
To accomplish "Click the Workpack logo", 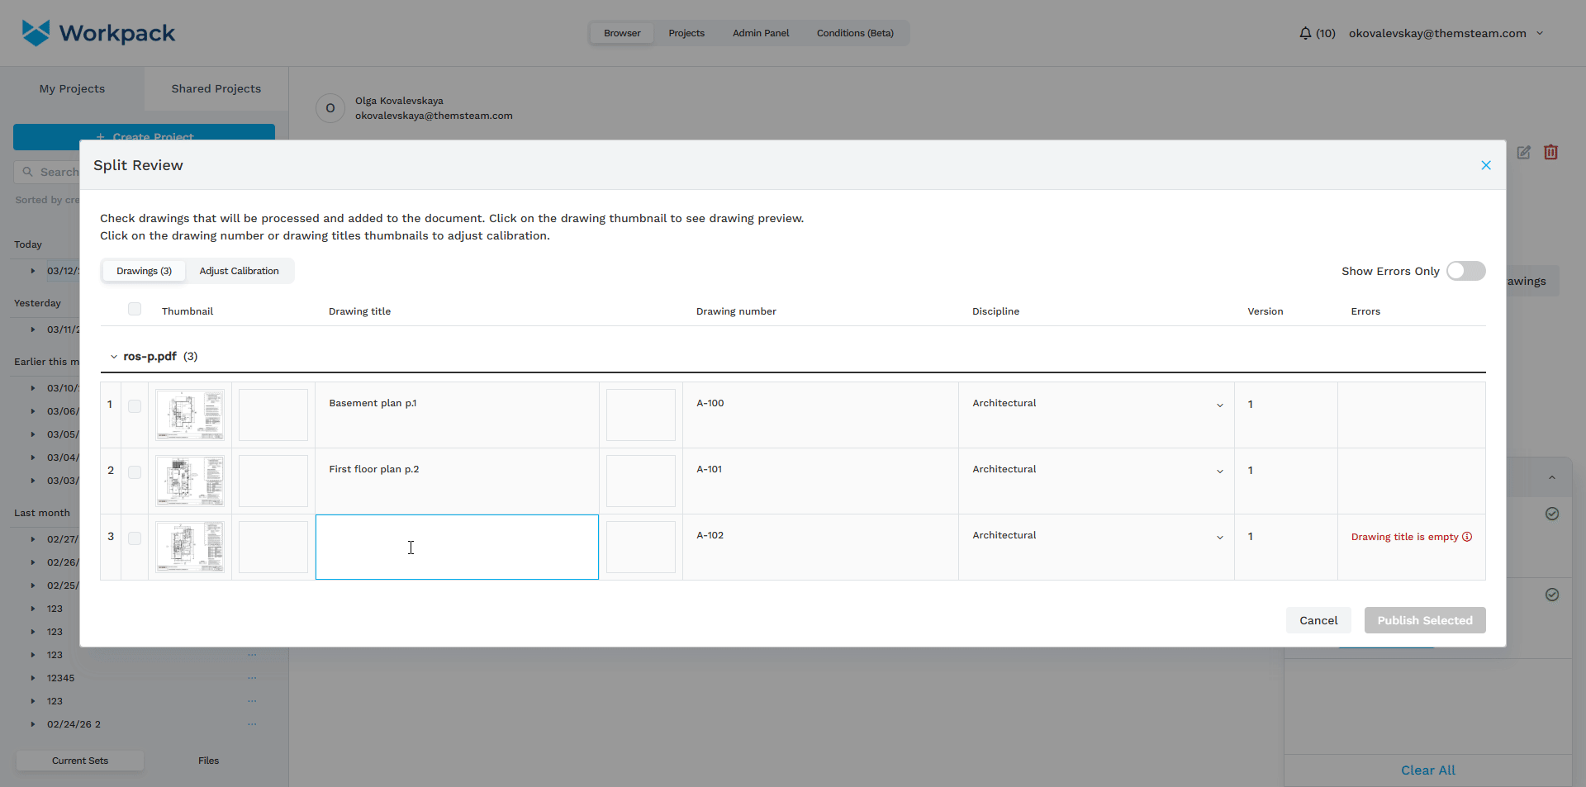I will click(97, 32).
